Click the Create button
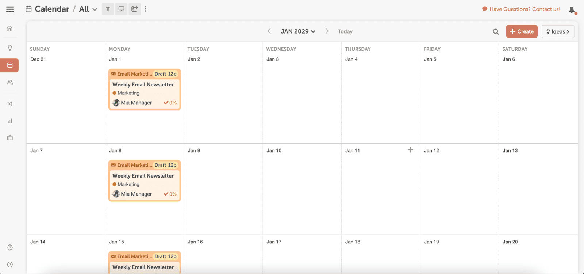This screenshot has width=584, height=274. (522, 31)
